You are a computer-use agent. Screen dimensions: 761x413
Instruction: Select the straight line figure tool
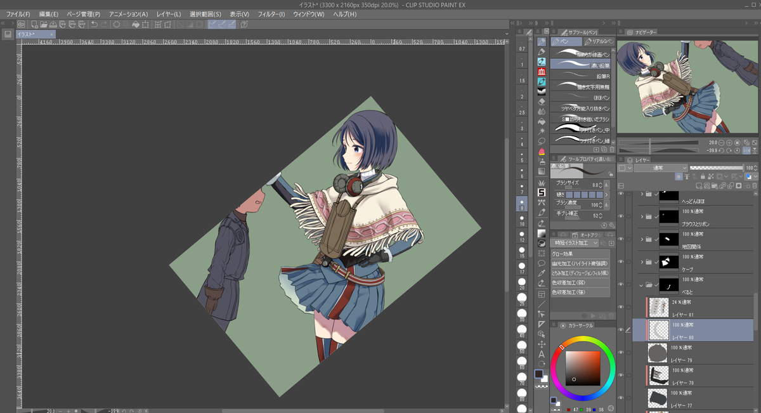pyautogui.click(x=542, y=304)
